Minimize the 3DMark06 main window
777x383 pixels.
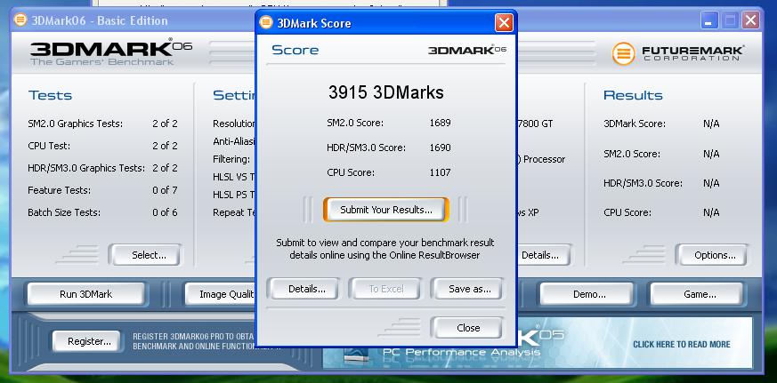coord(709,20)
